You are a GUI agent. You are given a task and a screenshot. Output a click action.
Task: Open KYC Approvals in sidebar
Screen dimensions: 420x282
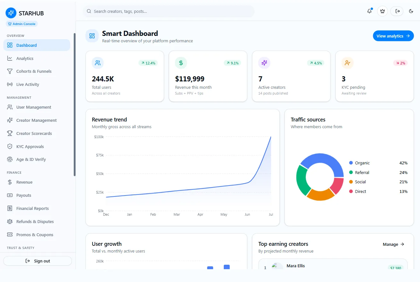[x=37, y=147]
